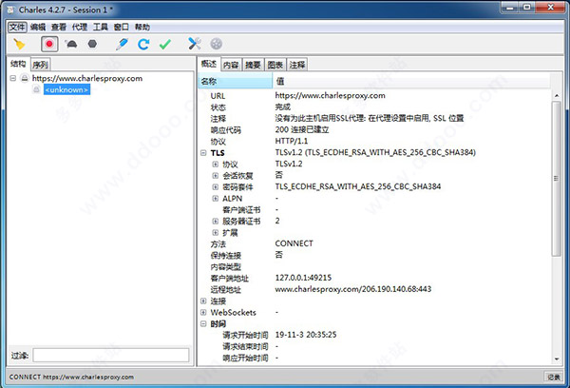Expand the WebSockets section
Screen dimensions: 570x388
tap(203, 312)
